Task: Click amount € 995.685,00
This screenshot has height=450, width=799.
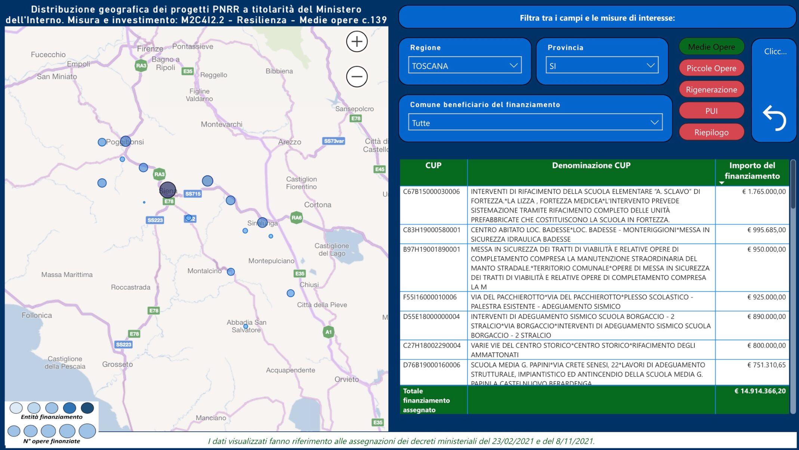Action: click(766, 230)
